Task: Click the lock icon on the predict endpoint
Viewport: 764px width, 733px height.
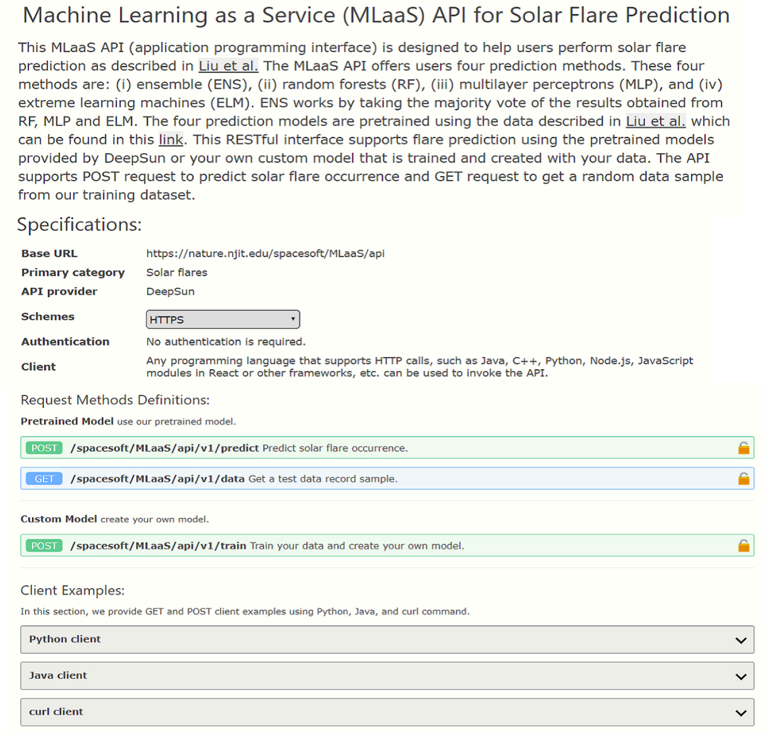Action: pos(743,448)
